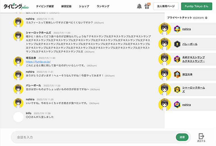Screen dimensions: 216x146
Task: Click シャーロックホームズ's avatar in the chat message
Action: [18, 36]
